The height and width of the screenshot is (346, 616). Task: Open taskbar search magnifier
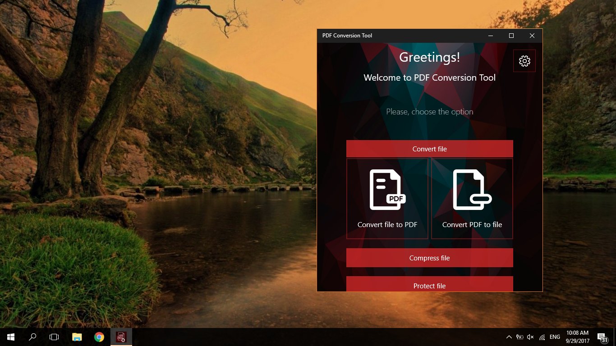pyautogui.click(x=32, y=337)
